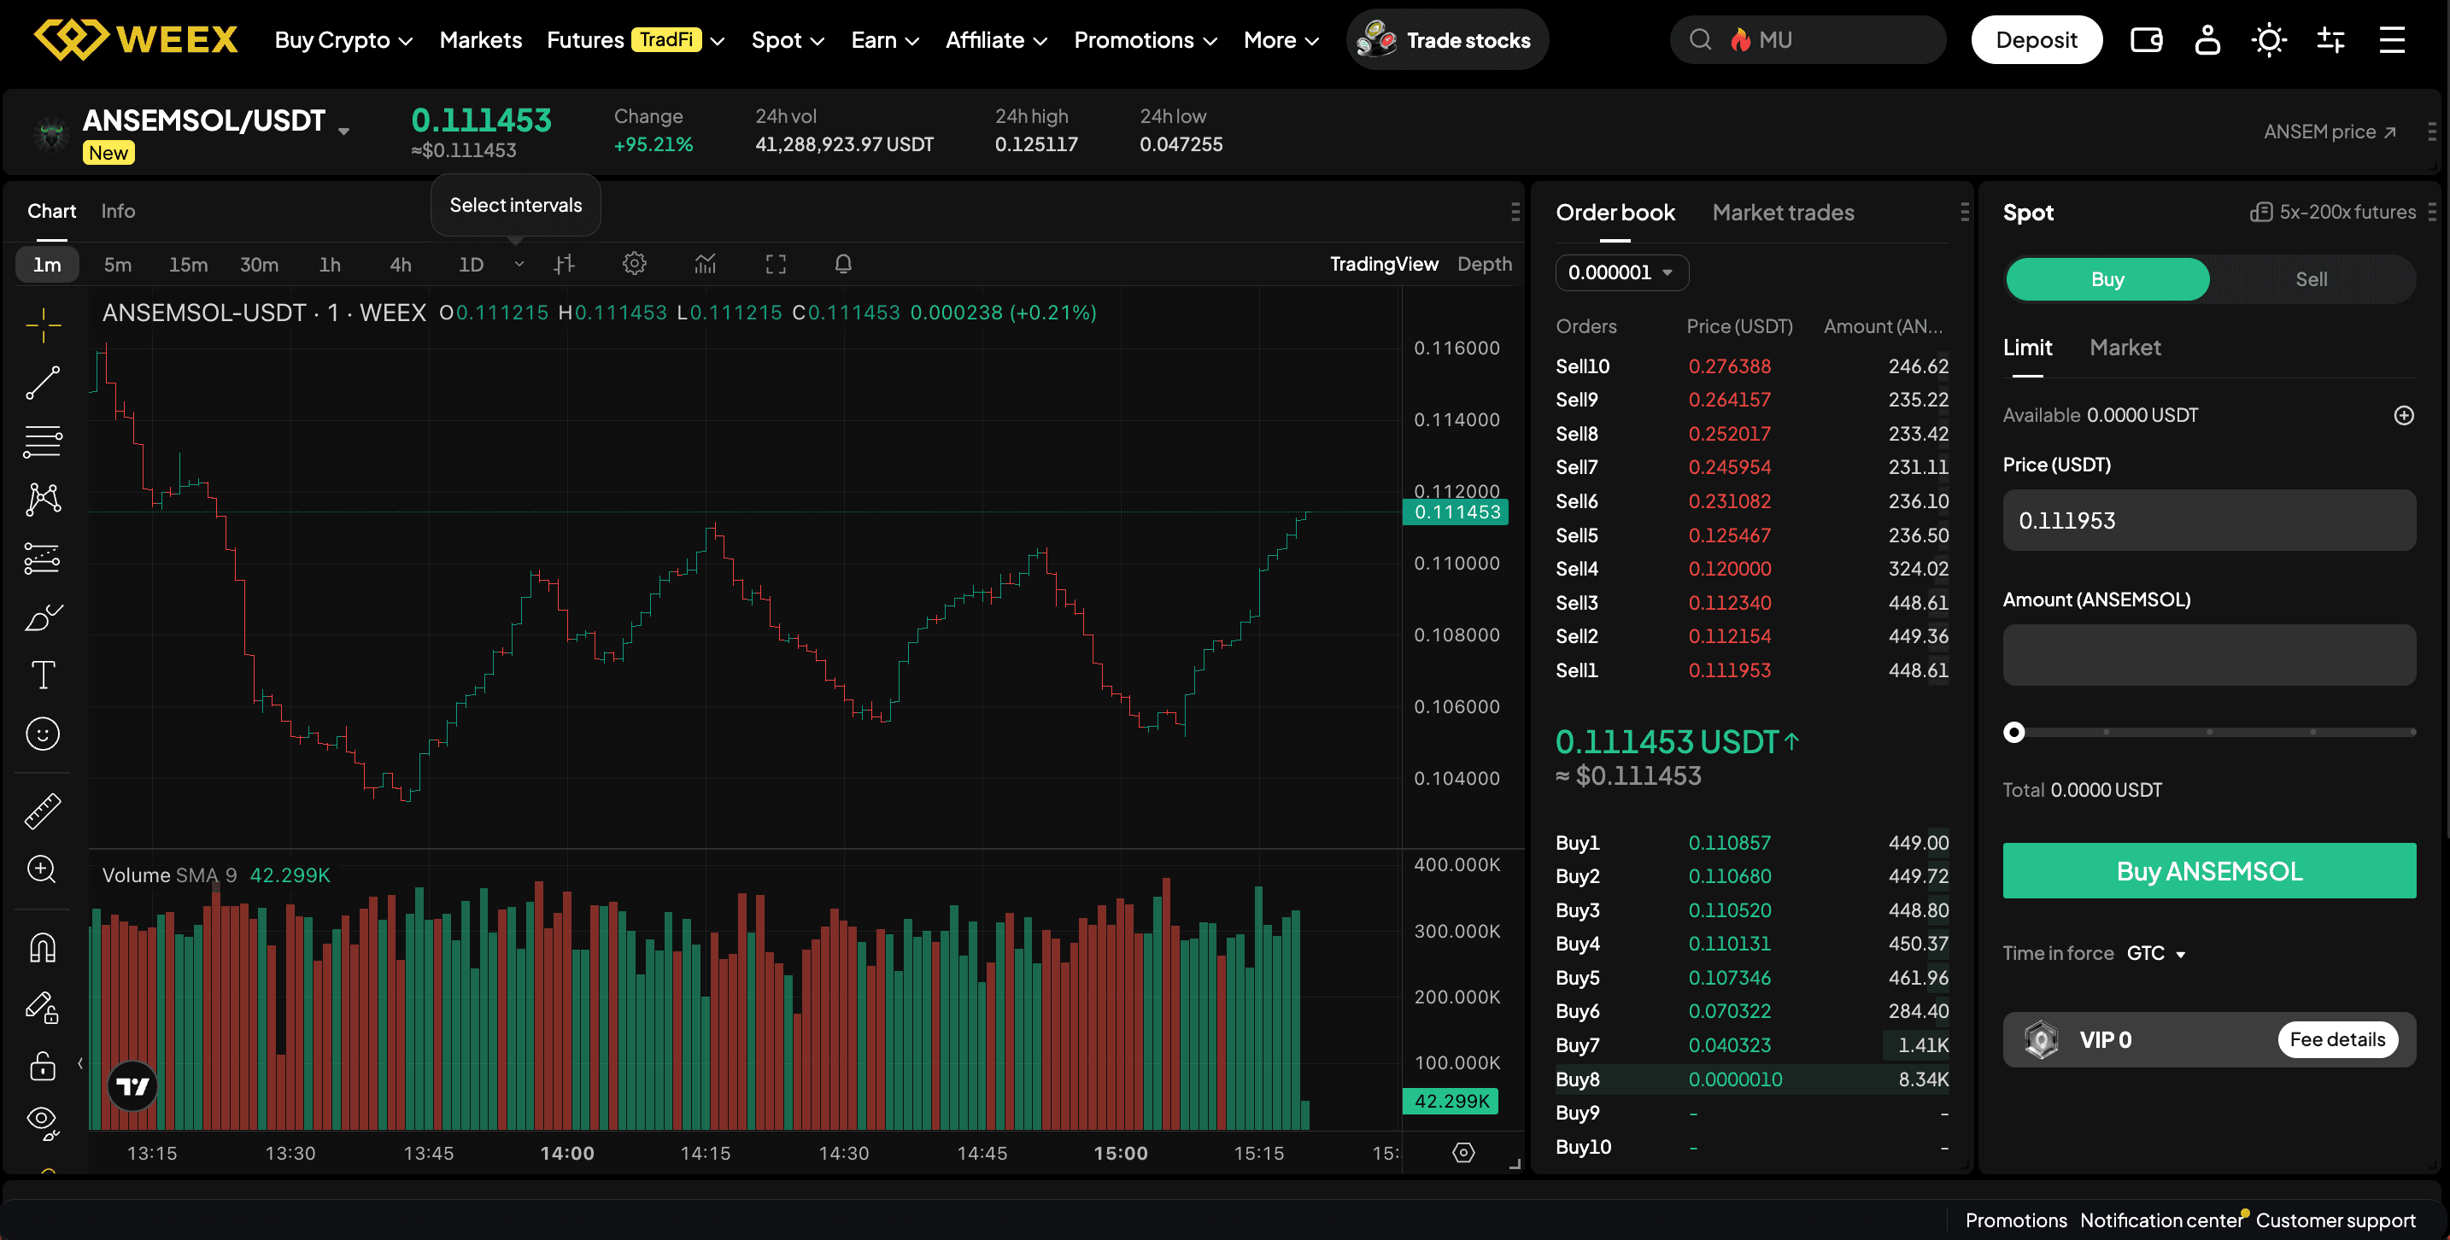Viewport: 2450px width, 1240px height.
Task: Expand the ANSEMSOL/USDT pair selector
Action: tap(343, 132)
